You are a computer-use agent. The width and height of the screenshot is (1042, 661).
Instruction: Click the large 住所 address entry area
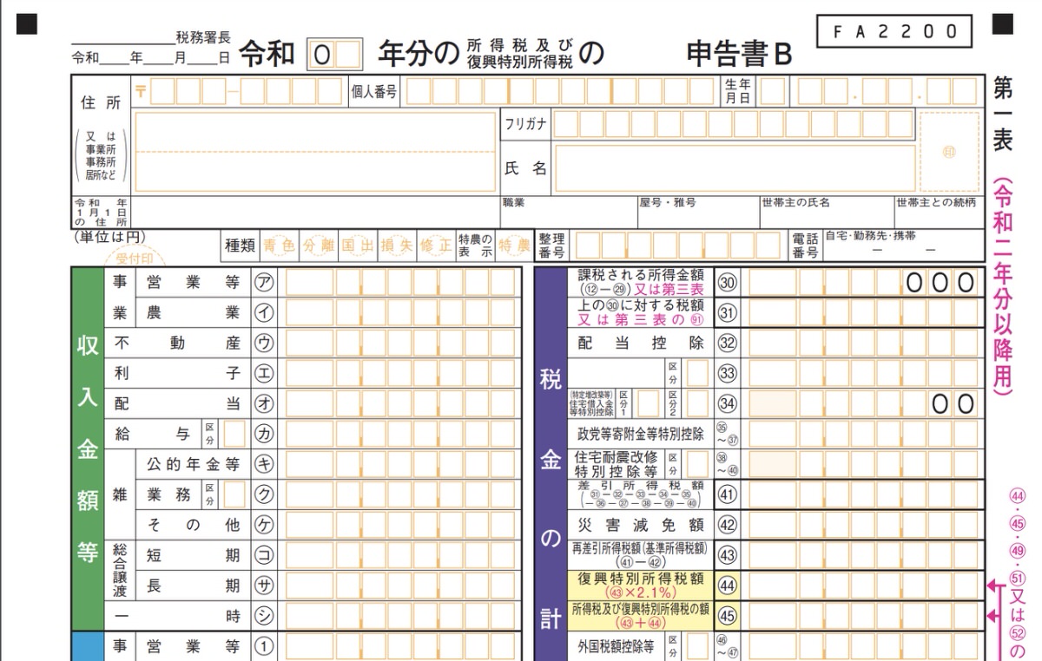(x=315, y=152)
